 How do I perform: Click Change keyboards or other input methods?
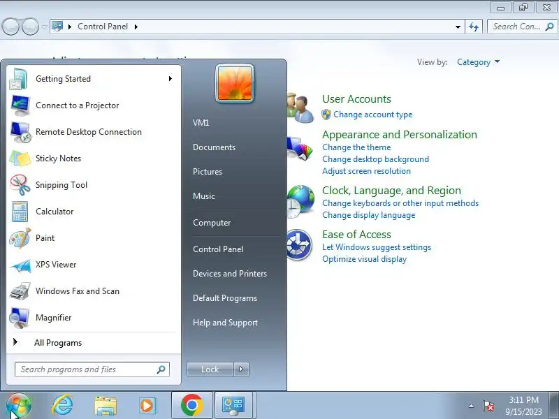(400, 203)
